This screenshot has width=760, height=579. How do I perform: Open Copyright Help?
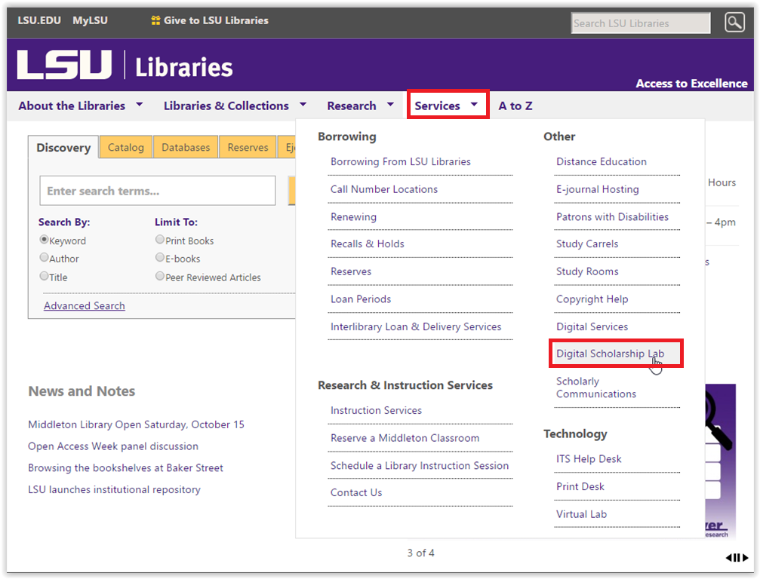point(592,299)
